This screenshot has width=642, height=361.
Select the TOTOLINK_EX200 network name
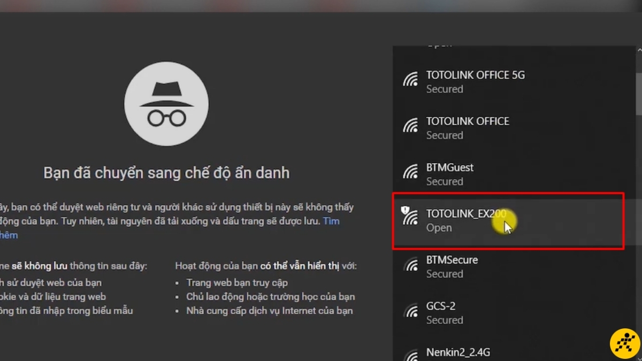466,214
